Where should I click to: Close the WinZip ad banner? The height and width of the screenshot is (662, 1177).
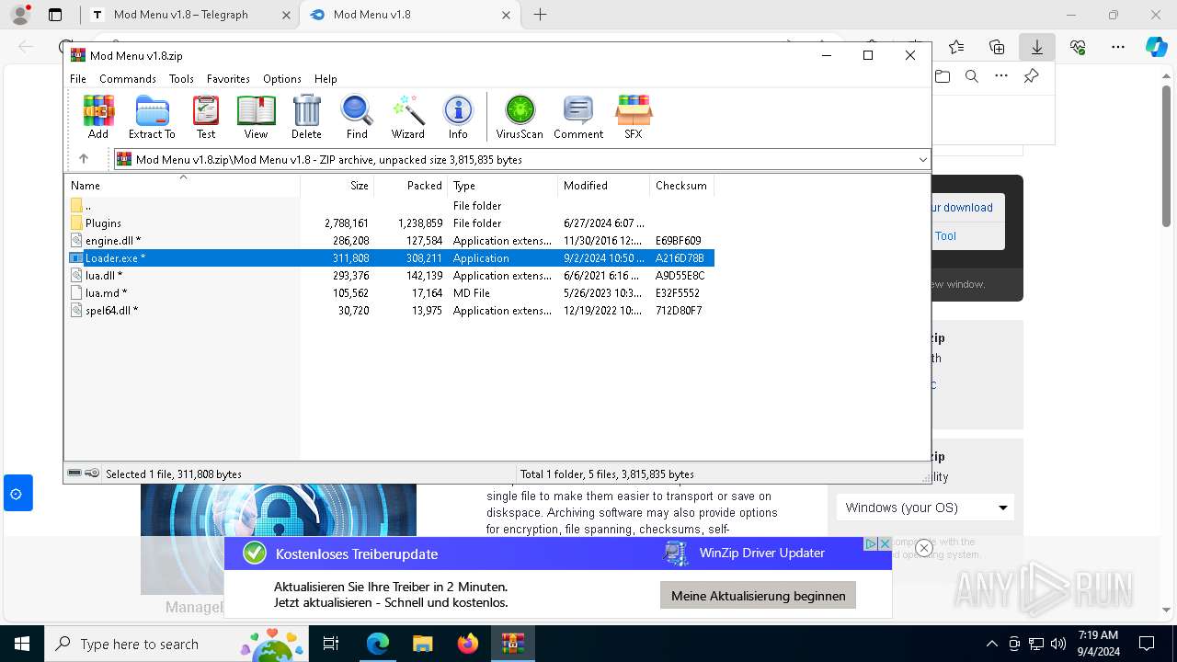(x=924, y=548)
